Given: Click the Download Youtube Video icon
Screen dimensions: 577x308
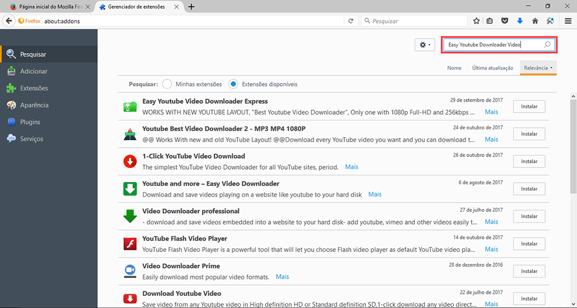Looking at the screenshot, I should [130, 299].
